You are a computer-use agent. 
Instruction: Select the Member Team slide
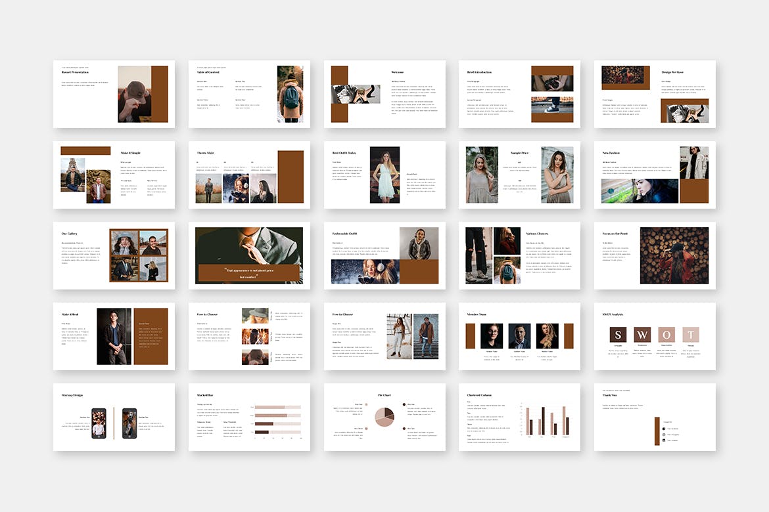click(x=519, y=336)
